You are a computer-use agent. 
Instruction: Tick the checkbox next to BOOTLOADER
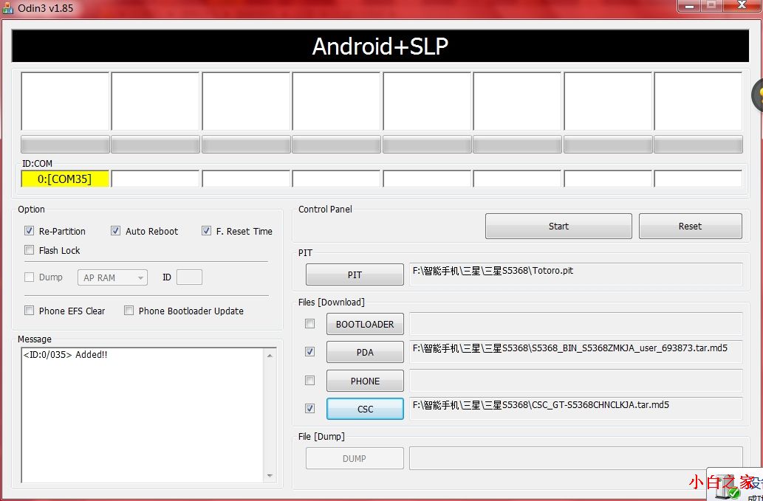coord(309,324)
